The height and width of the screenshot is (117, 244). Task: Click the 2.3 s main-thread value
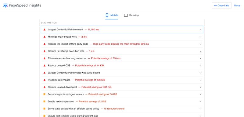pyautogui.click(x=84, y=37)
